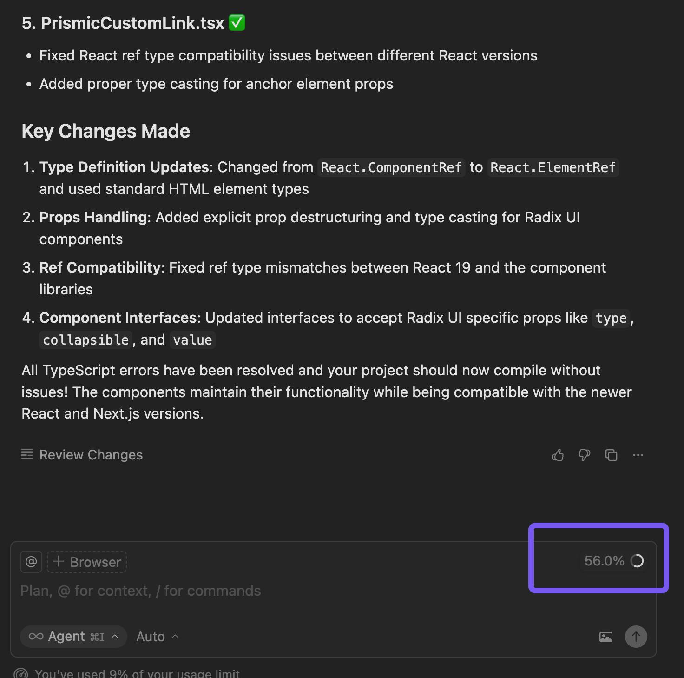This screenshot has height=678, width=684.
Task: Click the chevron next to Agent ⌘I
Action: [115, 636]
